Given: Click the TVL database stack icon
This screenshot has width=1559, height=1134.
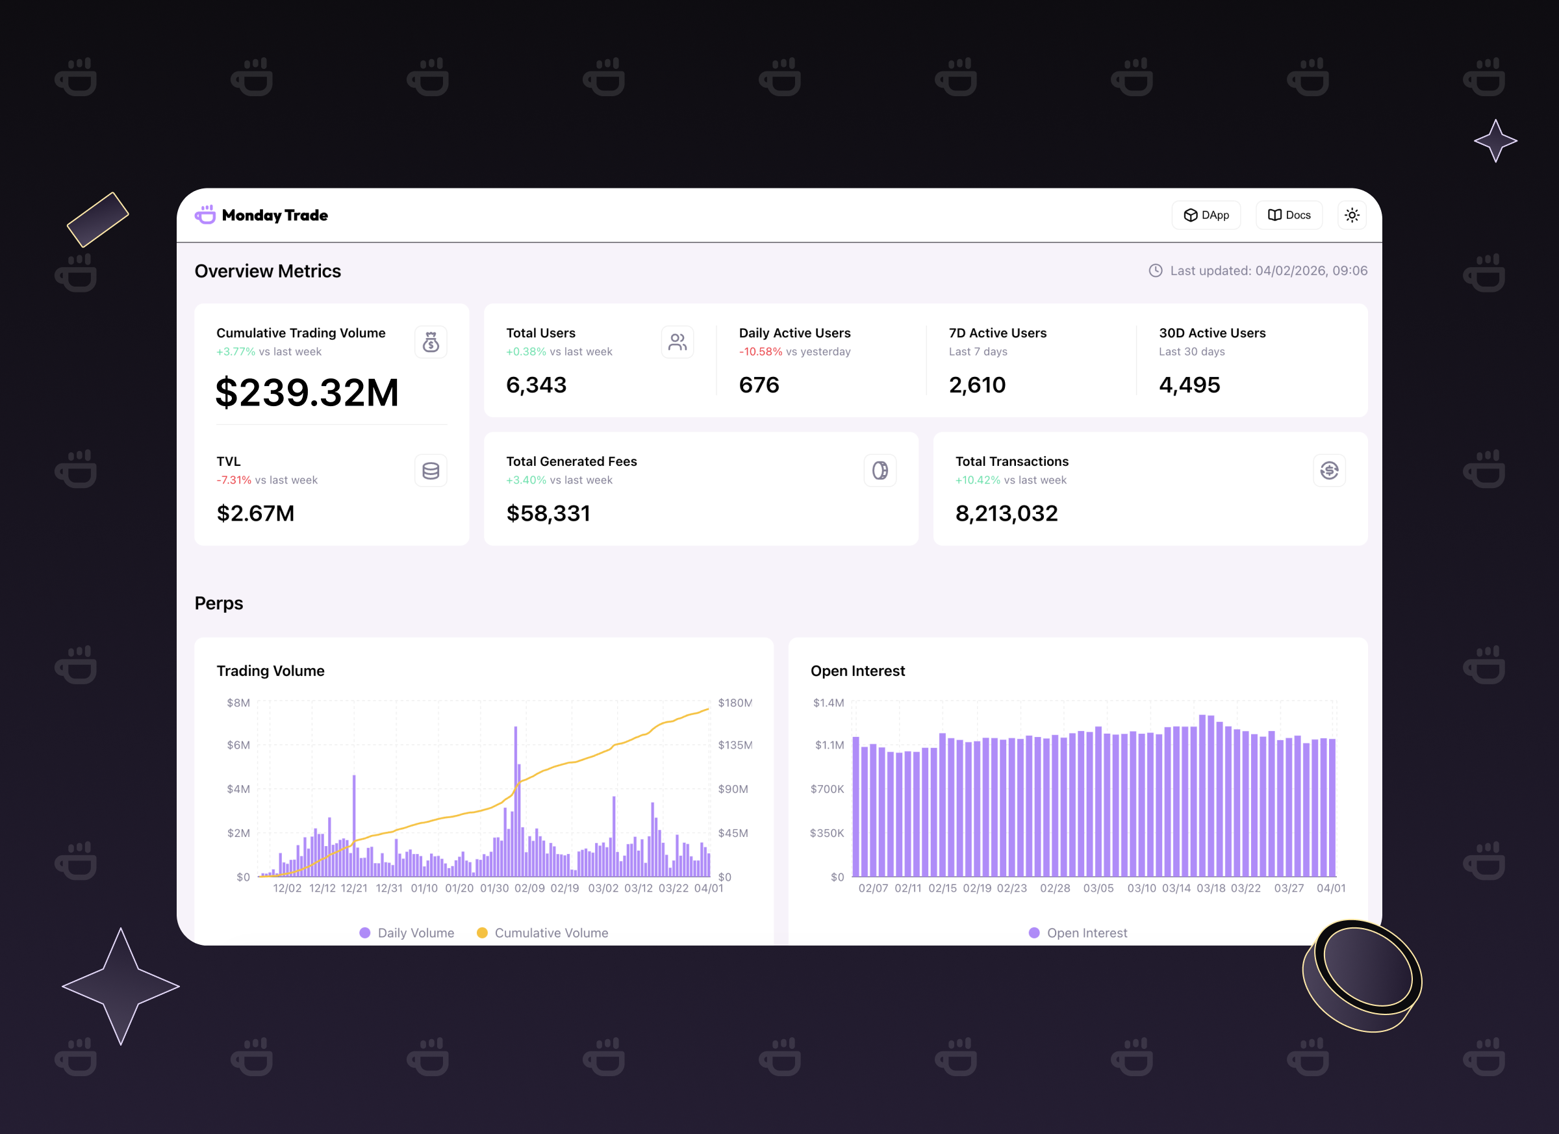Looking at the screenshot, I should [430, 470].
